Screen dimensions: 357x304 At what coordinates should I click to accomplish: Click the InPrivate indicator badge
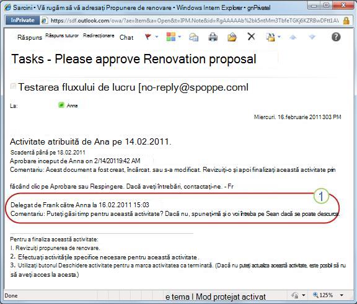[22, 20]
